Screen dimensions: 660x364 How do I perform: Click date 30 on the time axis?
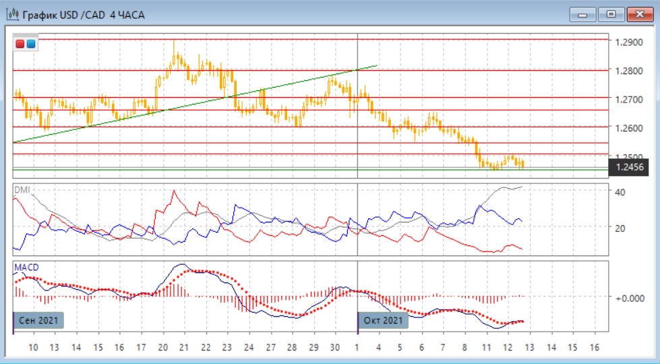point(335,347)
